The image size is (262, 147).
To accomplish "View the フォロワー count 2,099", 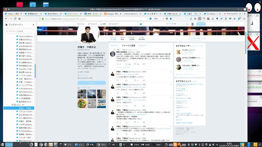I will point(132,38).
